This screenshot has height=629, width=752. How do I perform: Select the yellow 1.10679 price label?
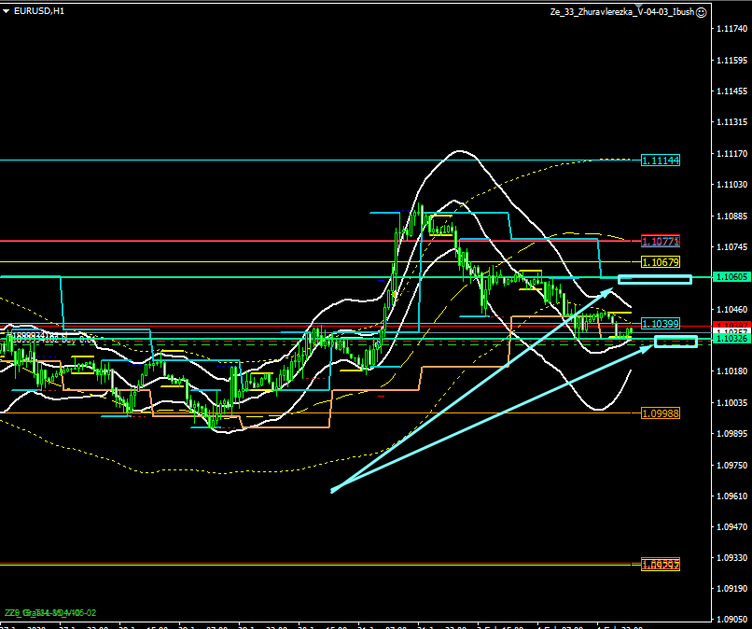coord(660,262)
